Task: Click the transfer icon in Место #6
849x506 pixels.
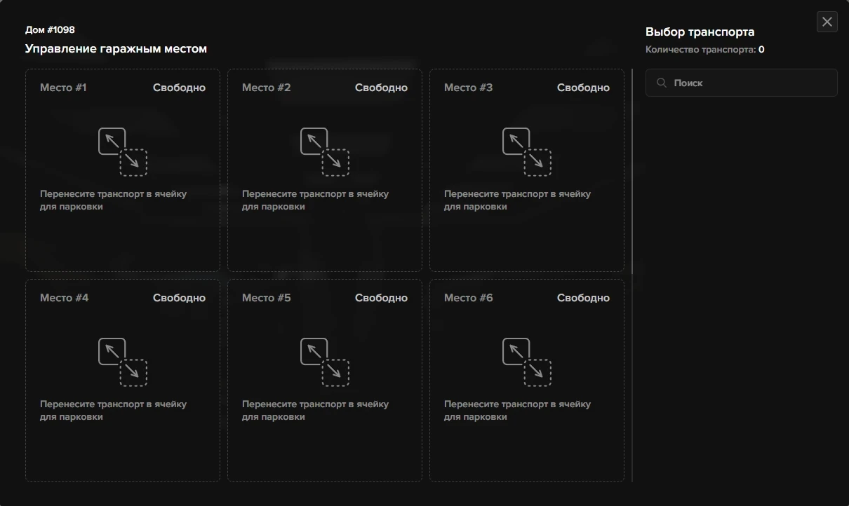Action: pyautogui.click(x=527, y=362)
